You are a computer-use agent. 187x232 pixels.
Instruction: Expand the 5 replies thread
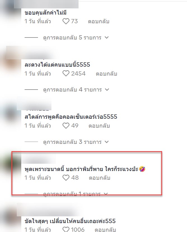pyautogui.click(x=76, y=38)
